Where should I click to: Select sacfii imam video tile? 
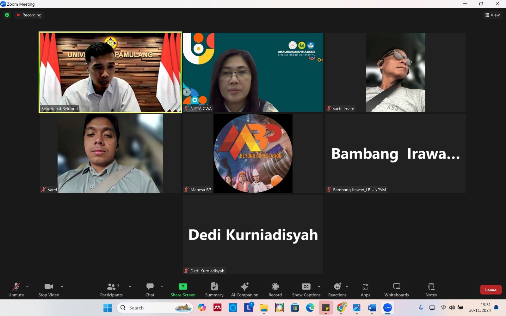[x=396, y=72]
